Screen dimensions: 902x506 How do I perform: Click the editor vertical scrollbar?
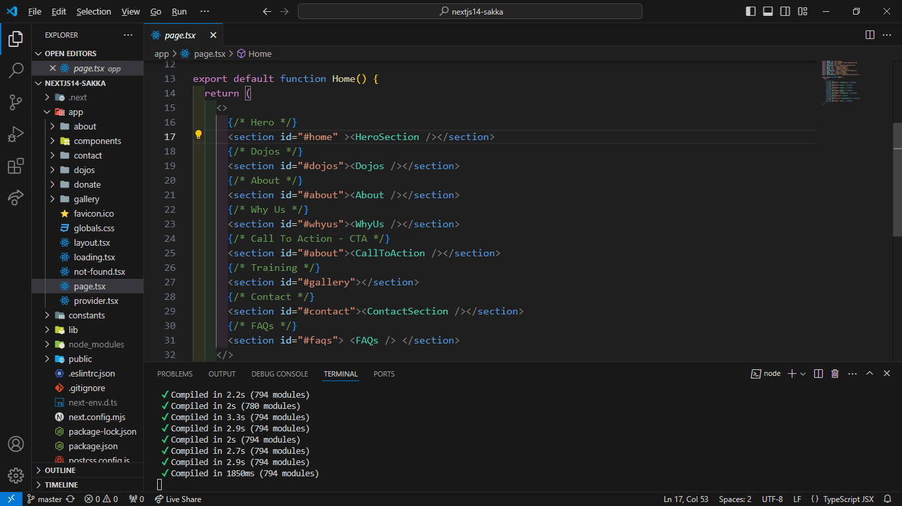click(897, 178)
